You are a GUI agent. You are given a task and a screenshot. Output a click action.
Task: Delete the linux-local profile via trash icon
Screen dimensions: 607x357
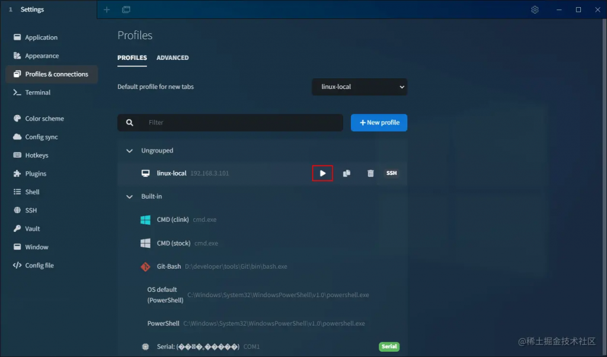(x=370, y=173)
